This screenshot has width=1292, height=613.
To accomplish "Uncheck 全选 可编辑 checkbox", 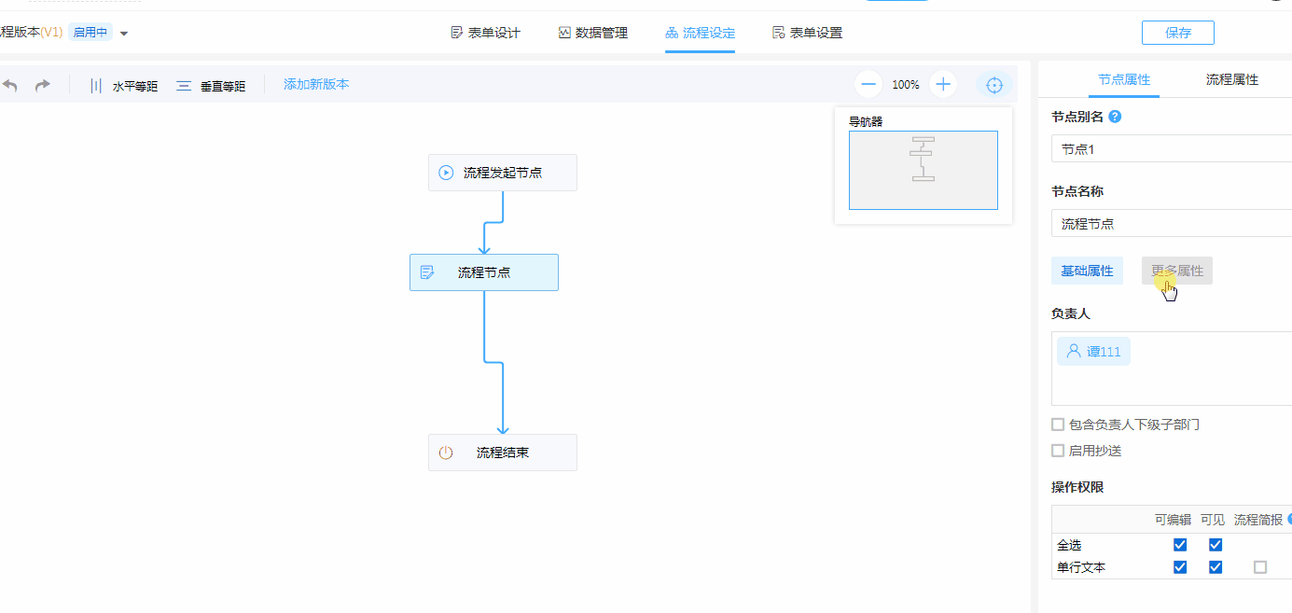I will point(1180,545).
